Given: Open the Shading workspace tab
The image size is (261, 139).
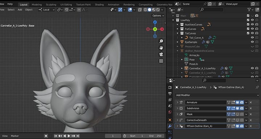Looking at the screenshot, I should [99, 4].
